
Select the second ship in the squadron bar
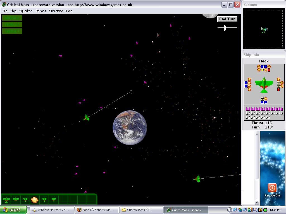pos(16,200)
